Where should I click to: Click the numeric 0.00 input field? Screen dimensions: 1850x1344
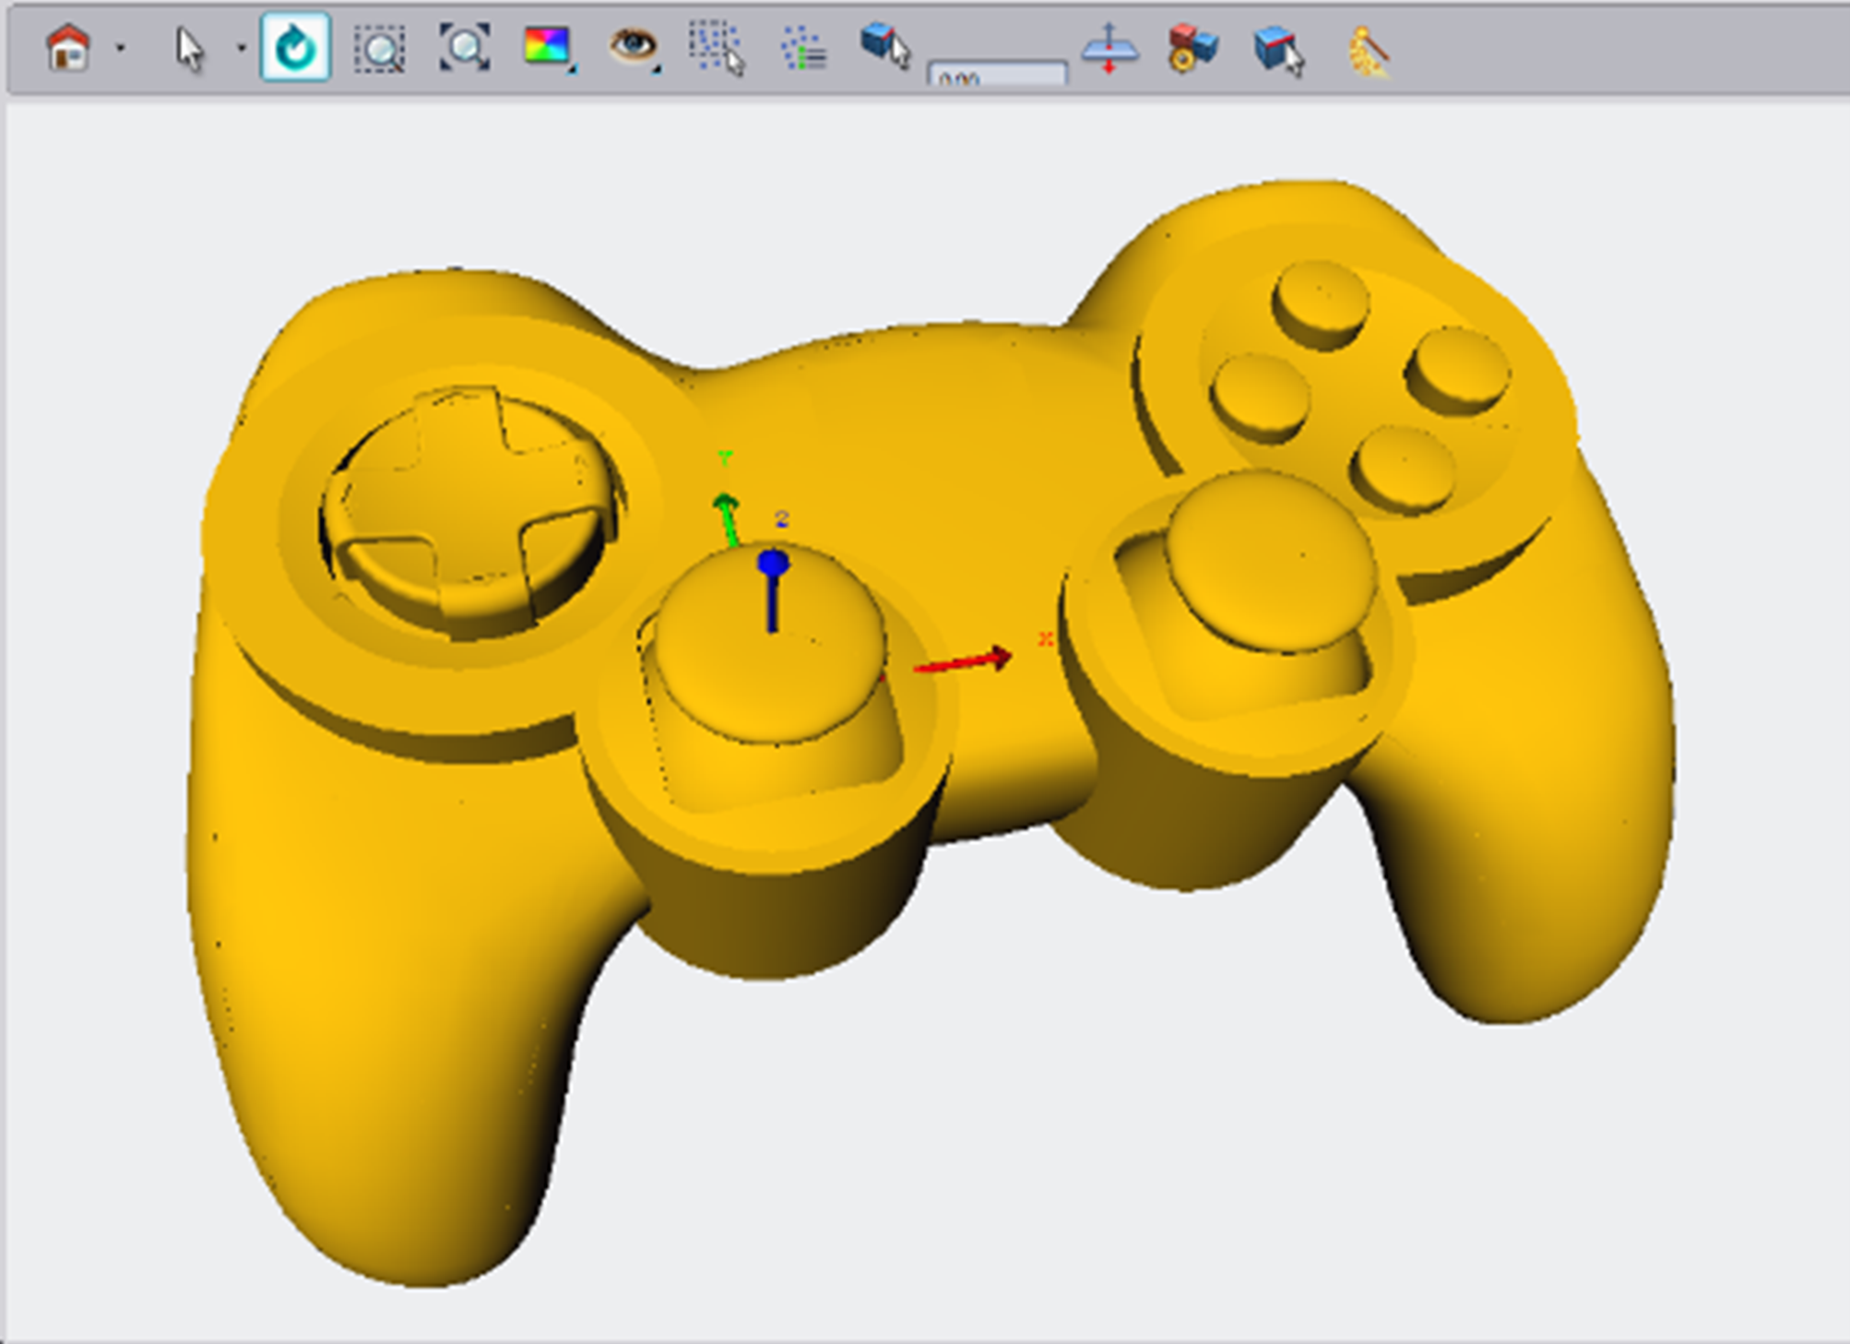point(998,76)
